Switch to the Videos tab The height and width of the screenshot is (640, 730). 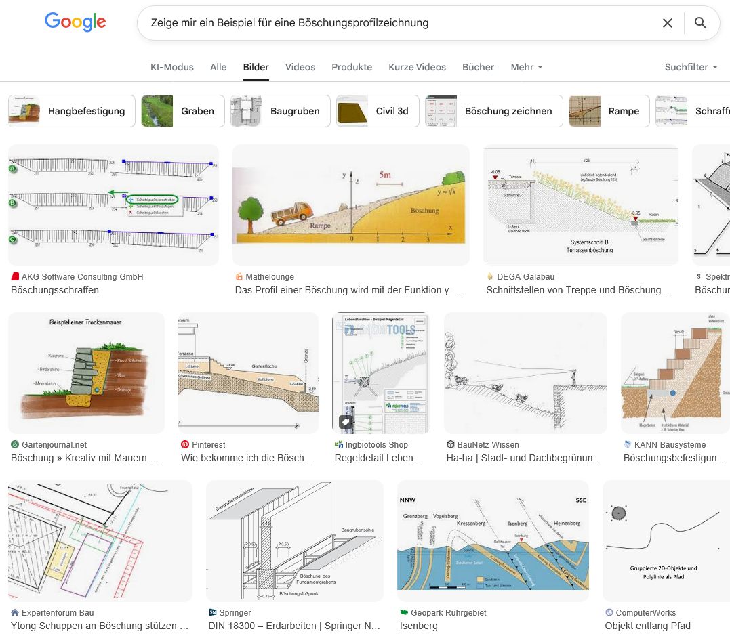(300, 67)
